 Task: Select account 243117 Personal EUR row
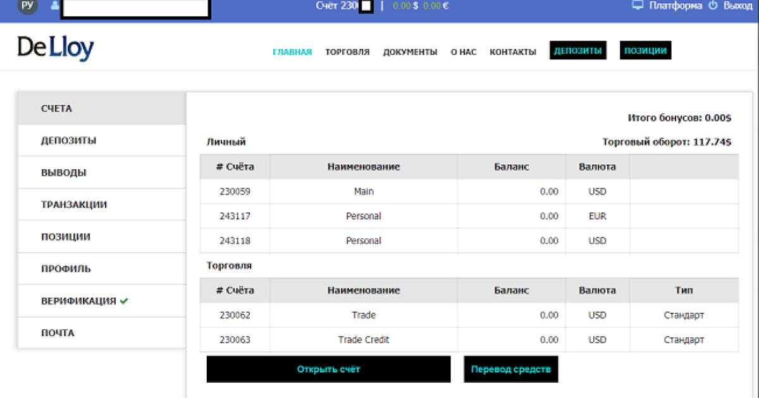(469, 216)
